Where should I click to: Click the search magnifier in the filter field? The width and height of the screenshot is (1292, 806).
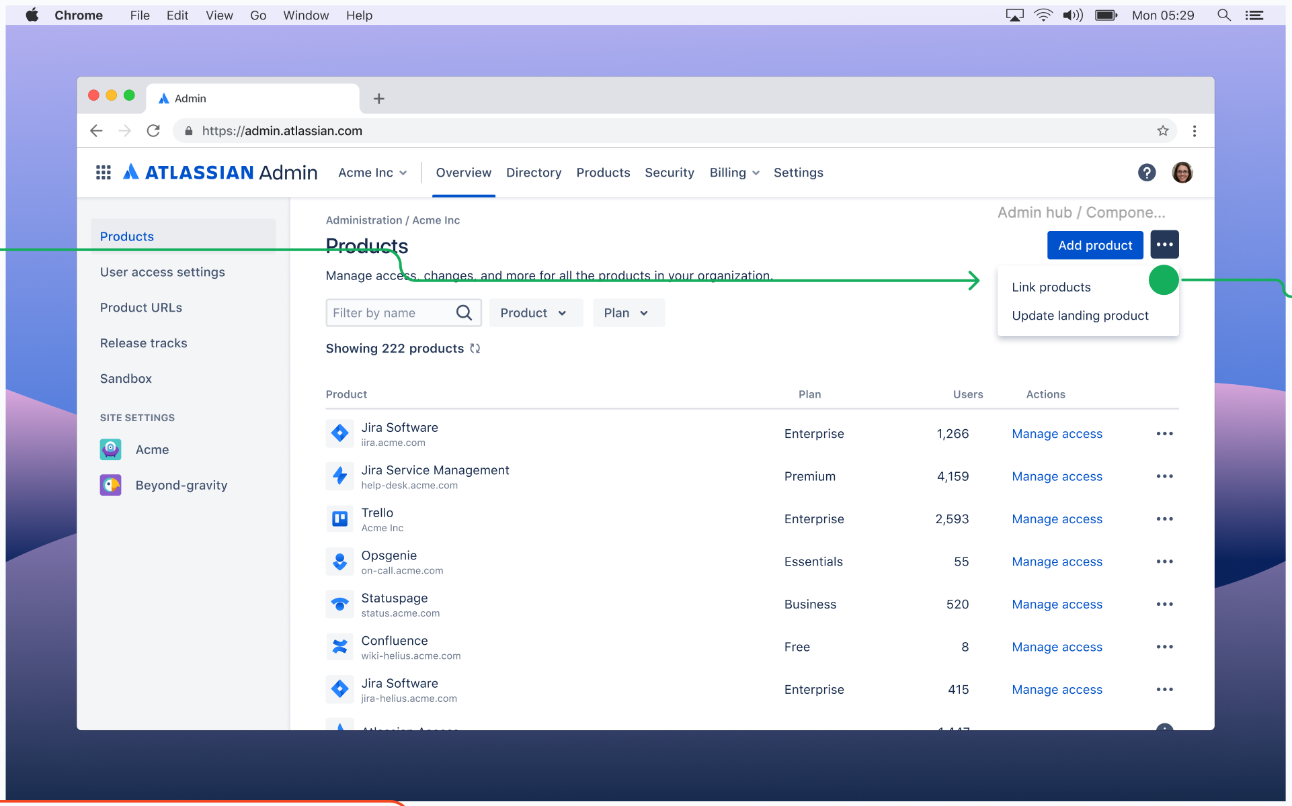click(464, 312)
